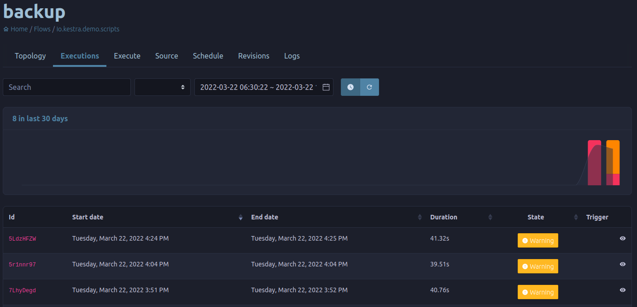
Task: Open the Schedule tab
Action: pos(208,56)
